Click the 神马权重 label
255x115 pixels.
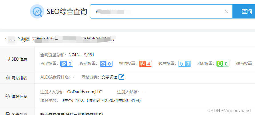click(x=245, y=63)
